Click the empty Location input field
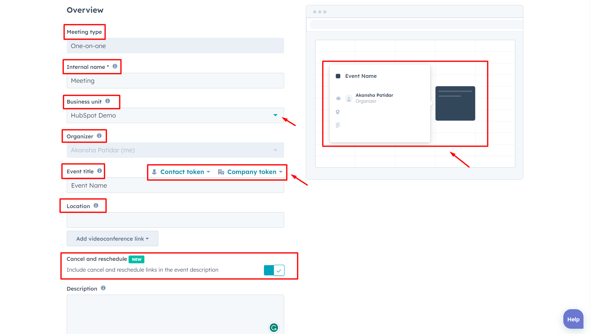590x334 pixels. tap(175, 220)
